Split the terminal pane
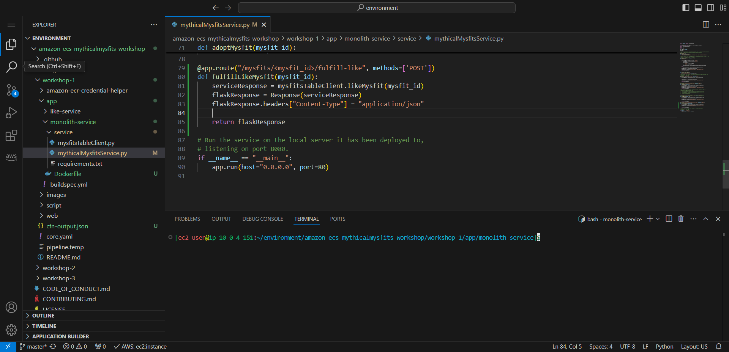Image resolution: width=729 pixels, height=352 pixels. tap(669, 219)
